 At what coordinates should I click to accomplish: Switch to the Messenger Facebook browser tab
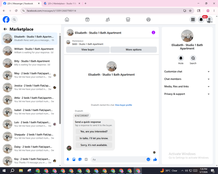pos(22,3)
